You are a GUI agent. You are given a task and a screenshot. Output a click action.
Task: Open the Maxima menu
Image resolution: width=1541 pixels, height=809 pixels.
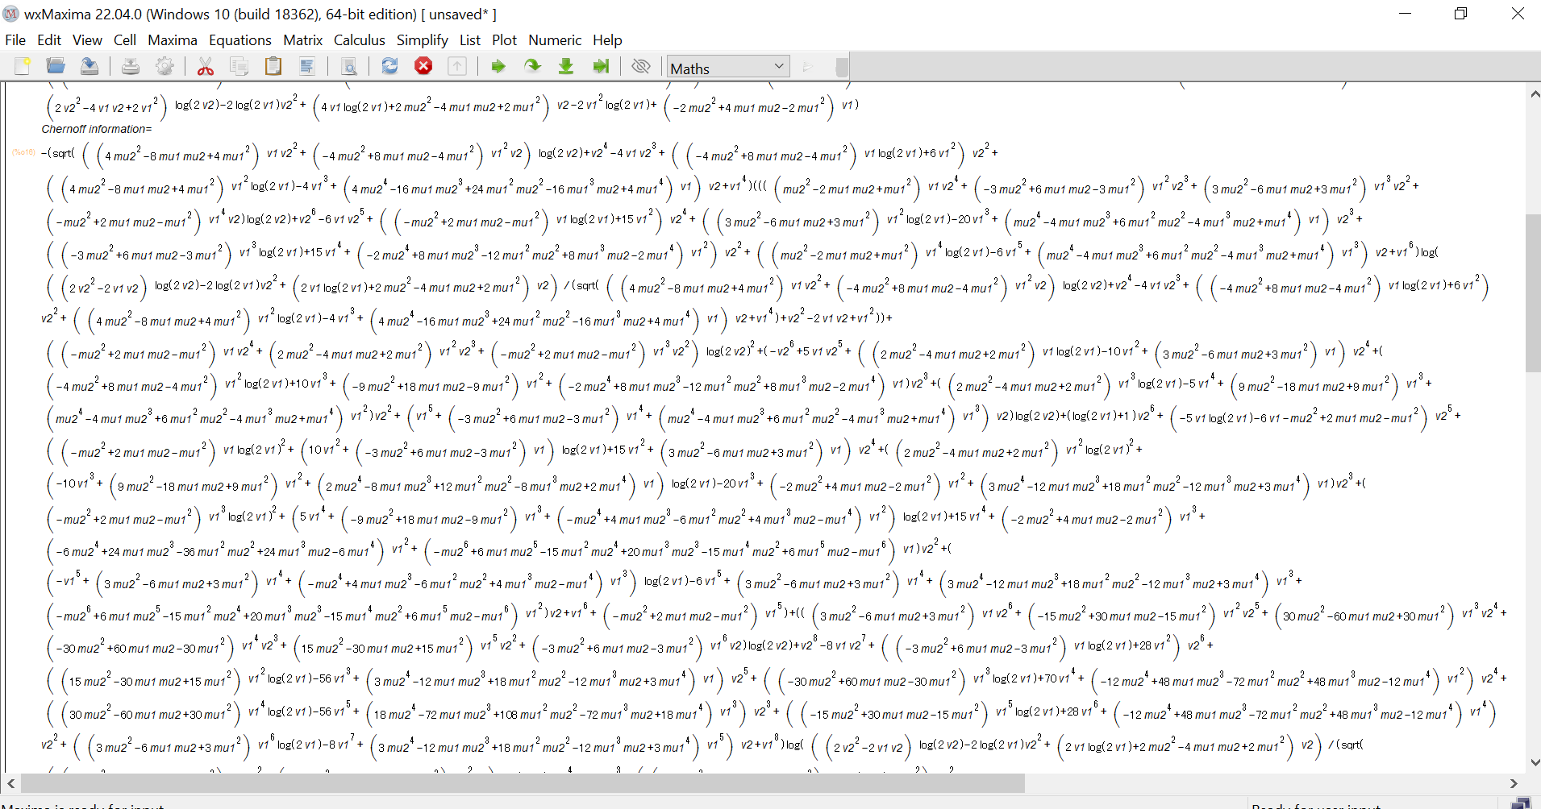point(173,40)
